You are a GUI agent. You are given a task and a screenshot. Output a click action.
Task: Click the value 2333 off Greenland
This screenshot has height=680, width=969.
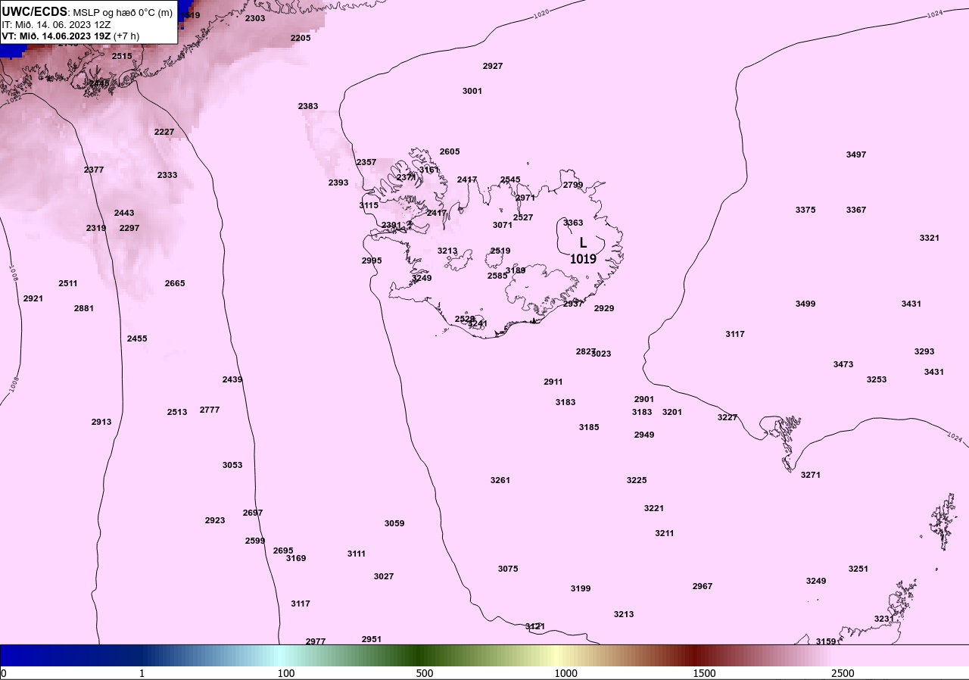pos(167,175)
